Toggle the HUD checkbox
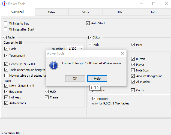Image resolution: width=171 pixels, height=135 pixels. point(47,92)
